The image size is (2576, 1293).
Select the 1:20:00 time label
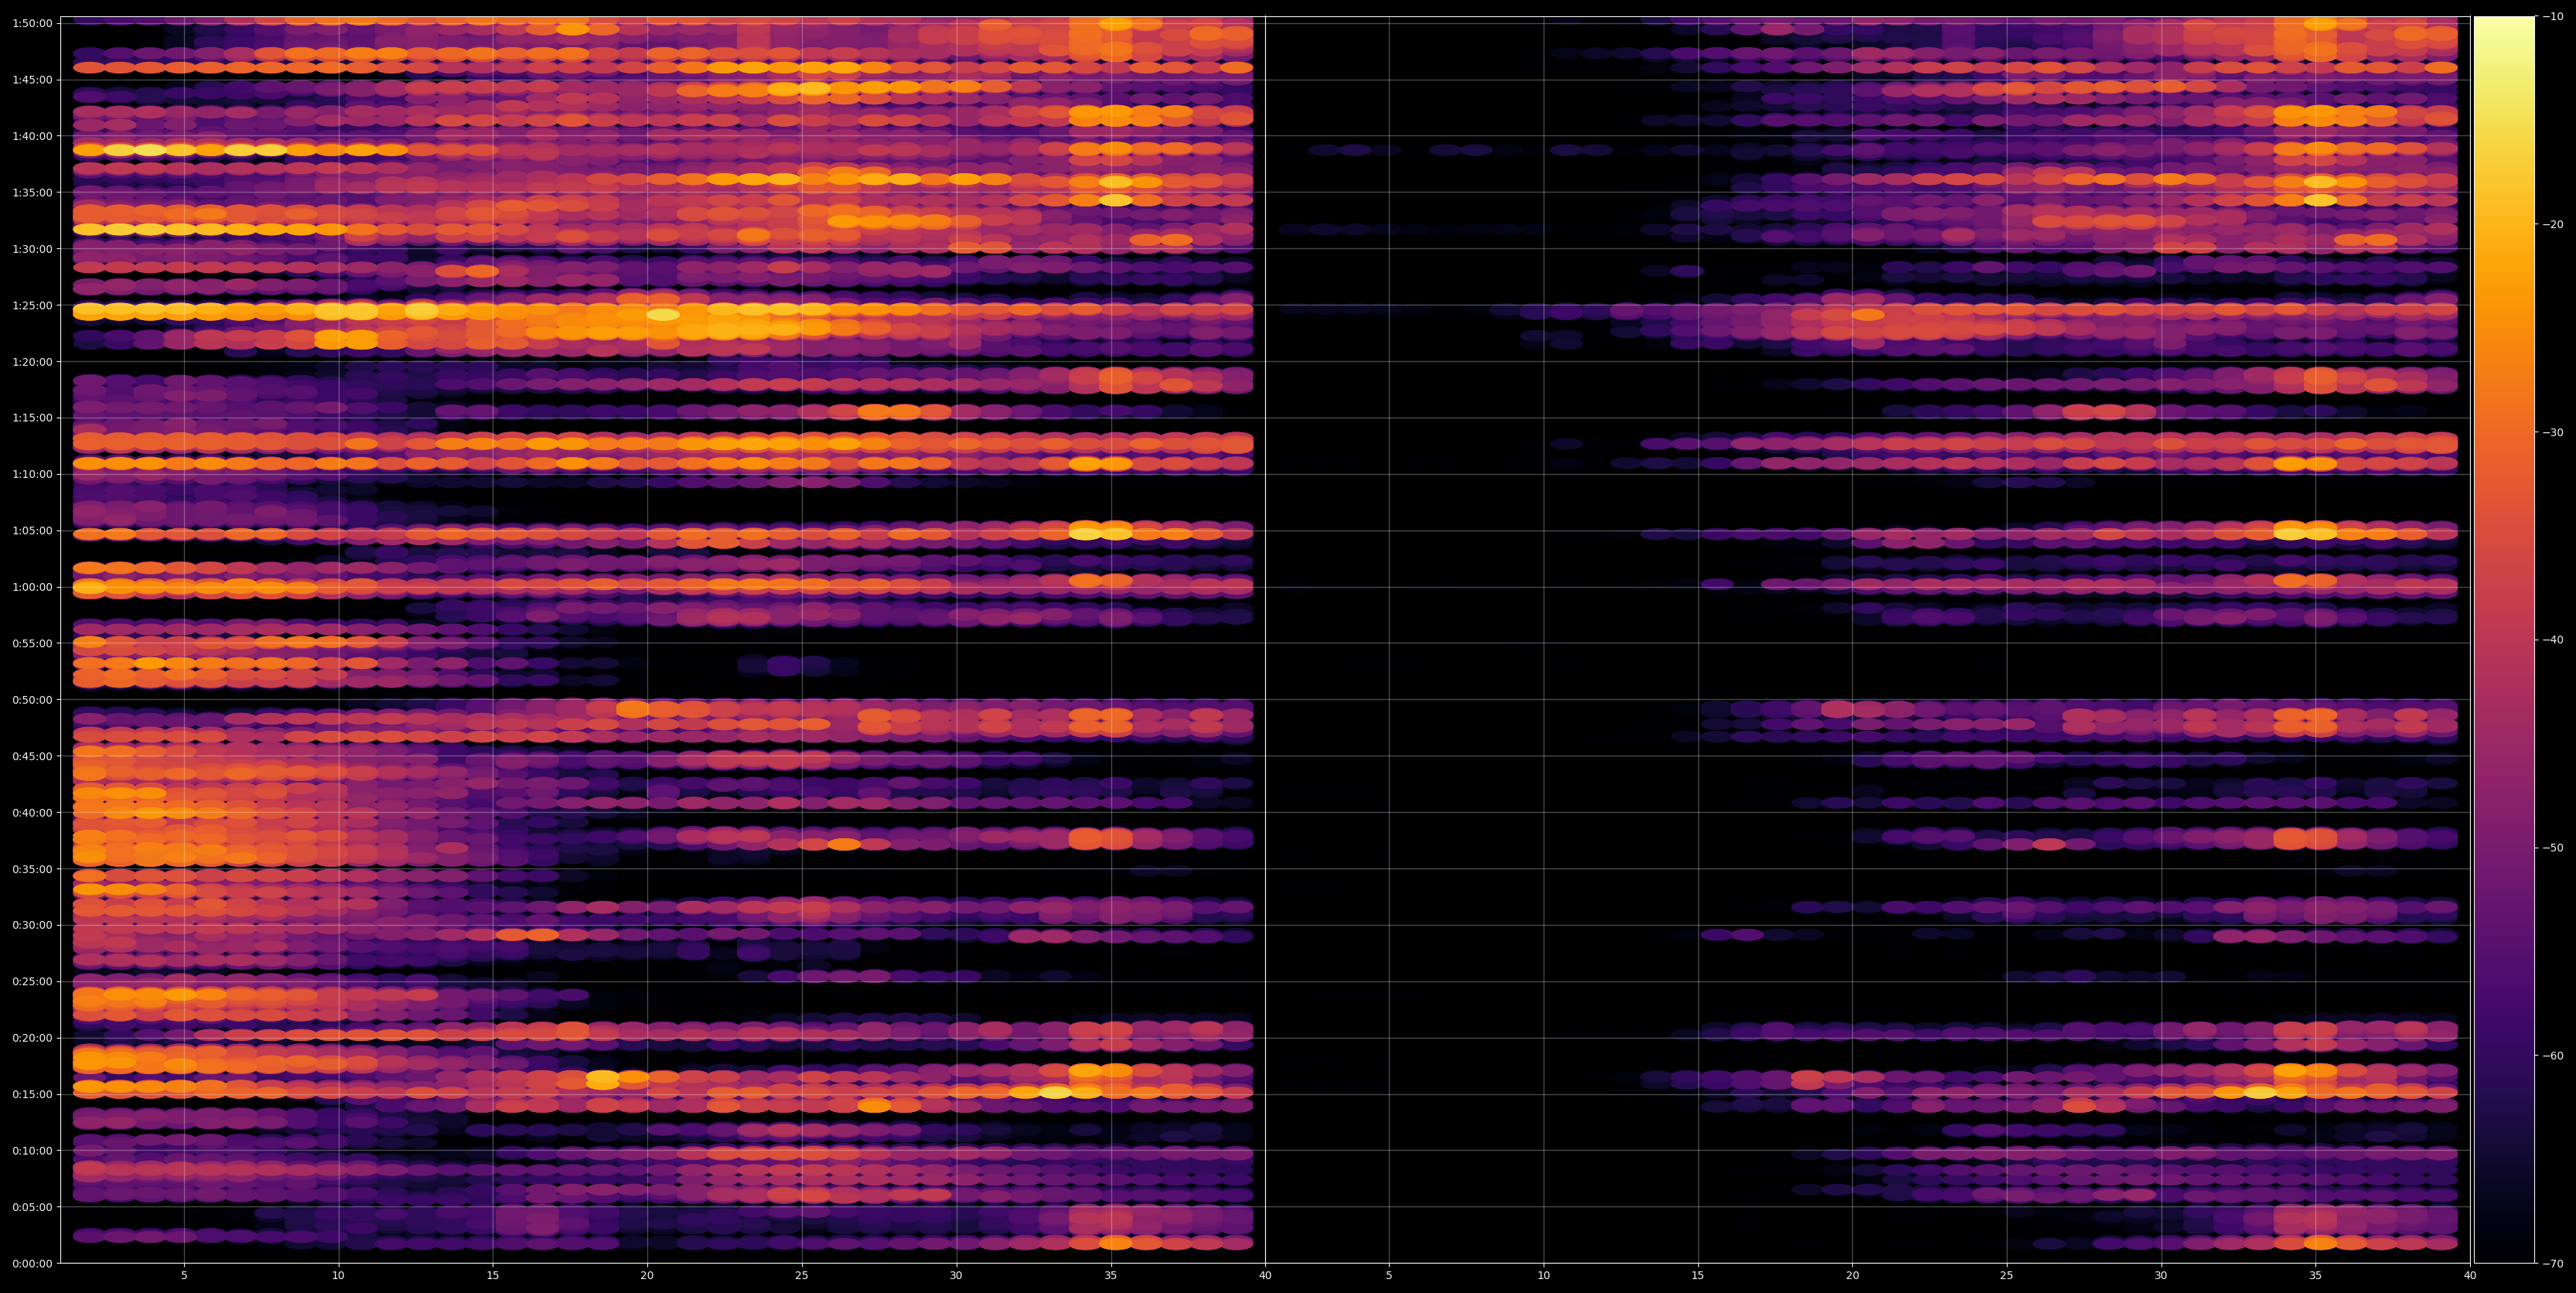click(x=33, y=362)
